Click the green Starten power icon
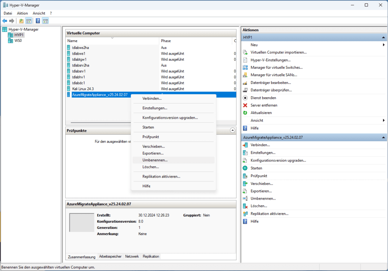Viewport: 388px width, 271px height. [245, 168]
